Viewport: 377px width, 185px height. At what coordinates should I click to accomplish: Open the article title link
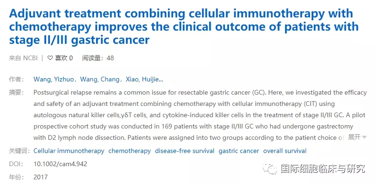[184, 27]
